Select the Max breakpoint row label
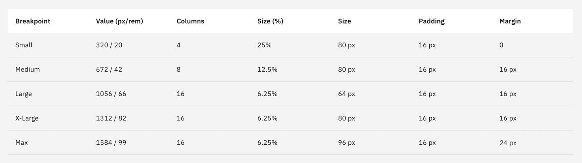The width and height of the screenshot is (582, 163). tap(21, 143)
